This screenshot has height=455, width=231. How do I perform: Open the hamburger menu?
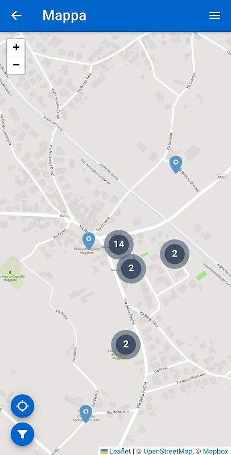[214, 15]
